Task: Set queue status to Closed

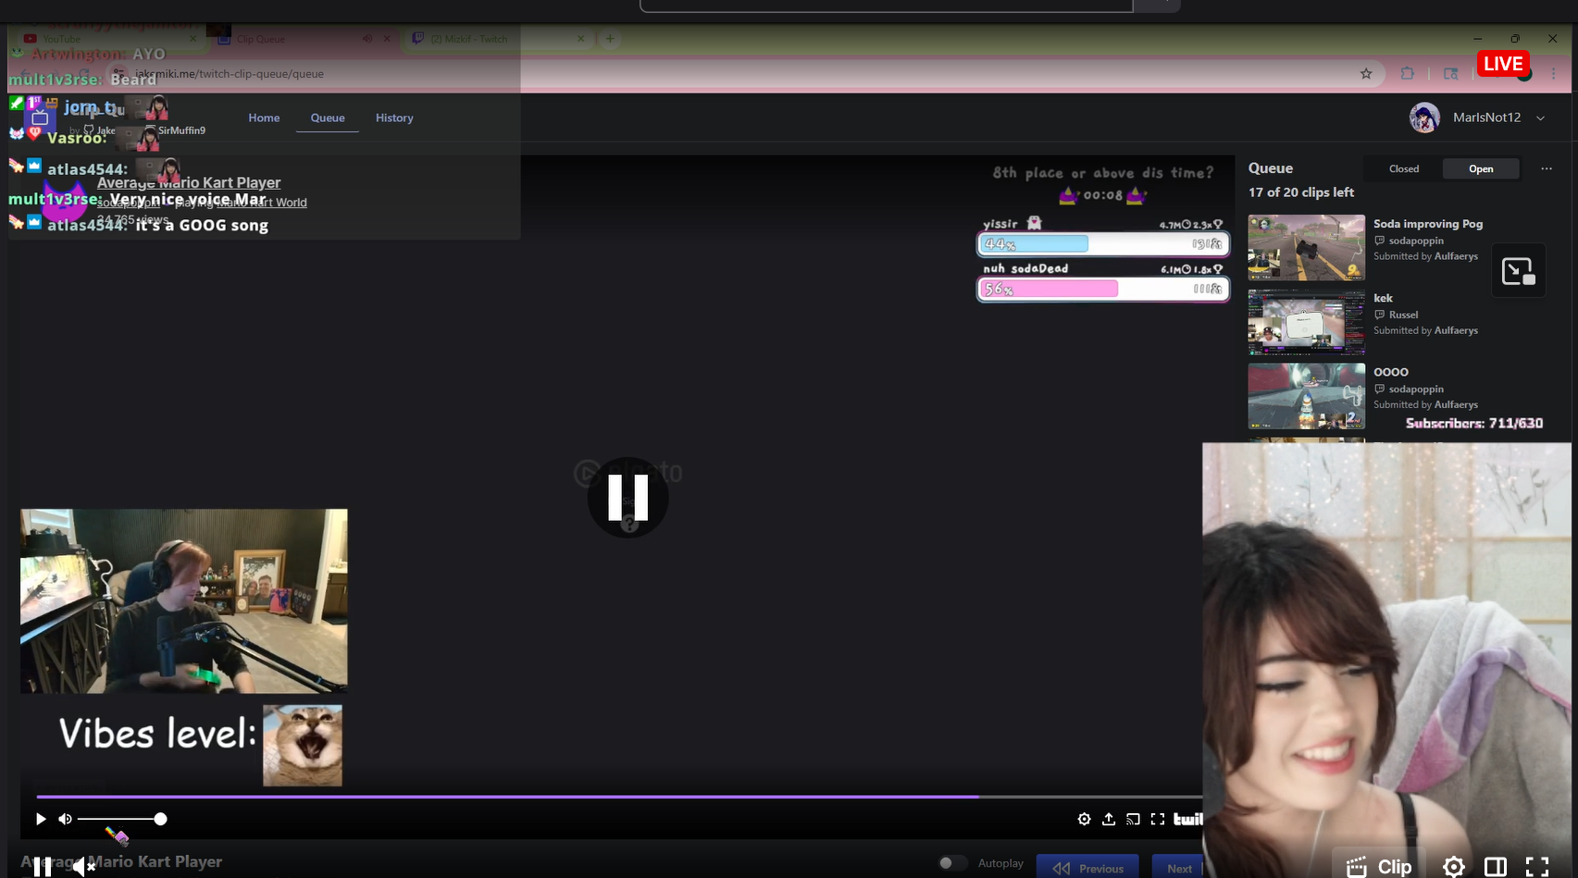Action: tap(1404, 168)
